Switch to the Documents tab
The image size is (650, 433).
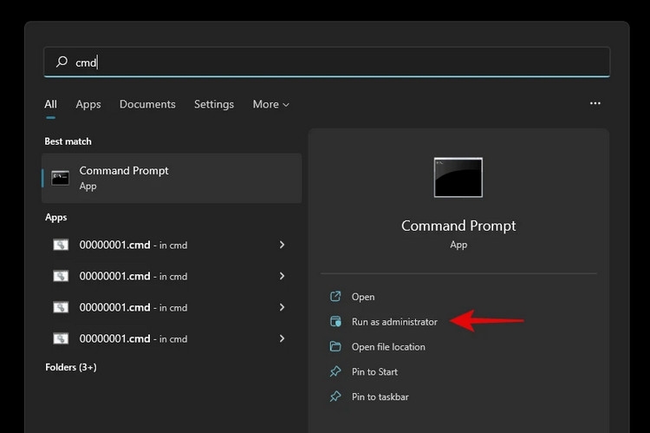click(147, 104)
